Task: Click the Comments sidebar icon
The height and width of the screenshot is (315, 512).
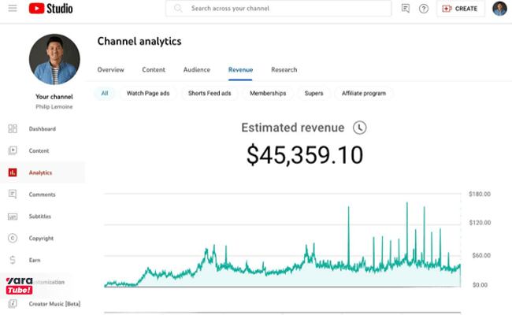Action: 13,195
